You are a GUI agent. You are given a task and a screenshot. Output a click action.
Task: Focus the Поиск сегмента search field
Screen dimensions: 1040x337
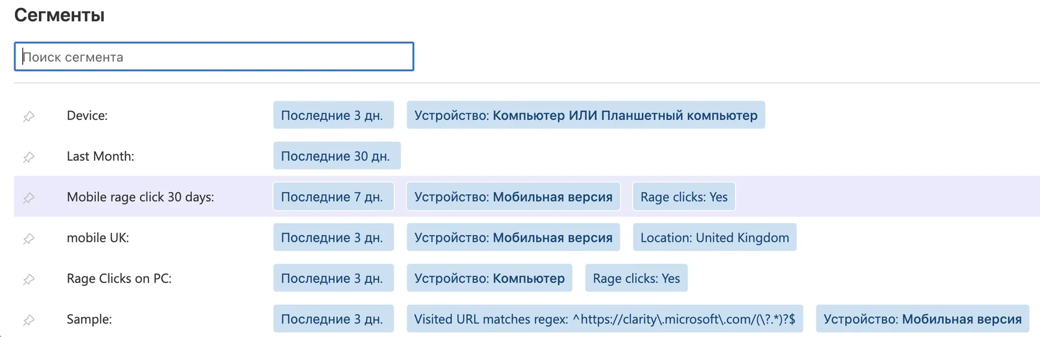point(214,56)
